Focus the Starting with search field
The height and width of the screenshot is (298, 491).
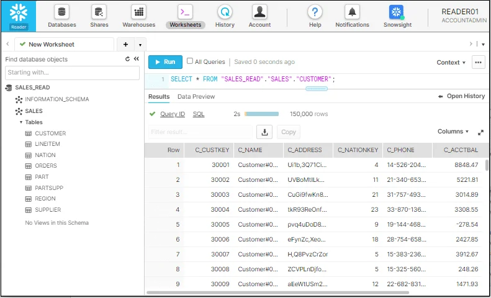tap(73, 73)
